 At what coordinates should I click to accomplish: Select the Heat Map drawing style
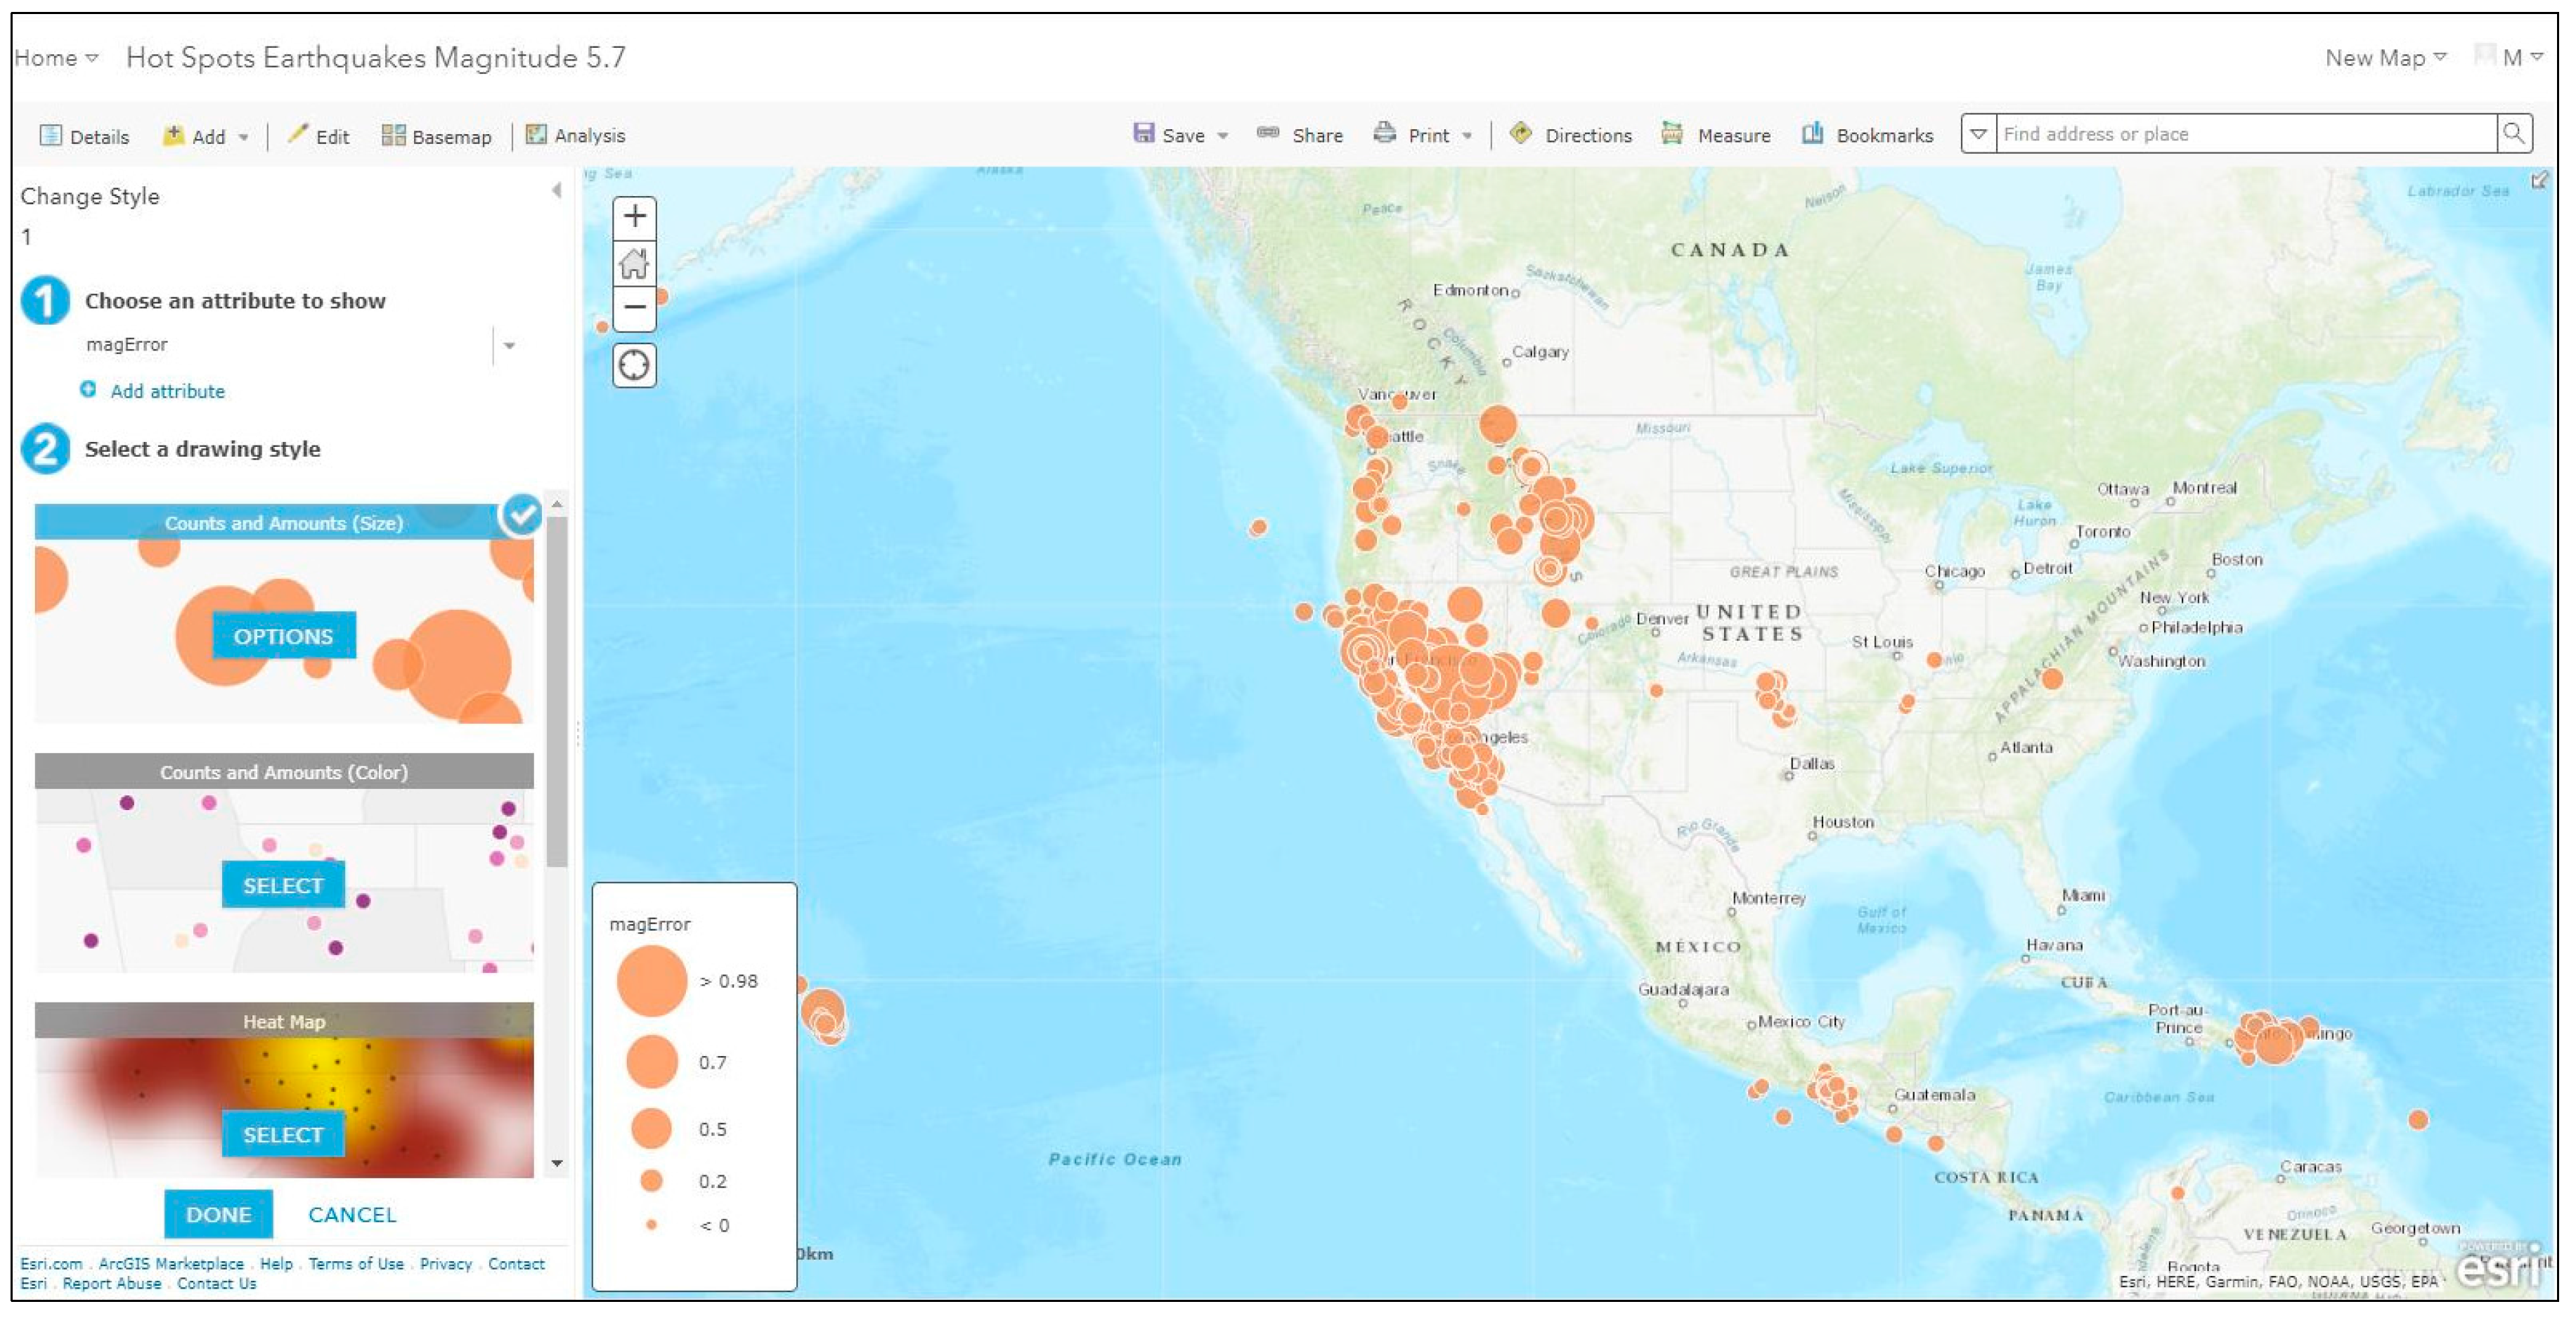[283, 1135]
